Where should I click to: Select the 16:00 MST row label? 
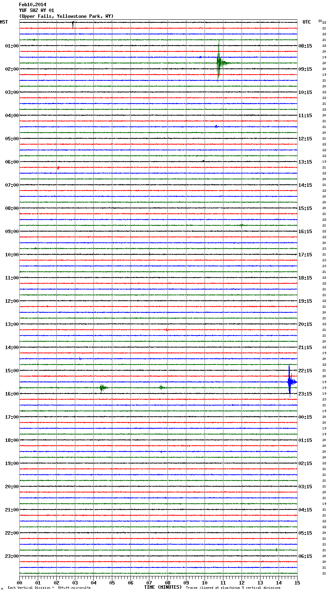[x=12, y=394]
